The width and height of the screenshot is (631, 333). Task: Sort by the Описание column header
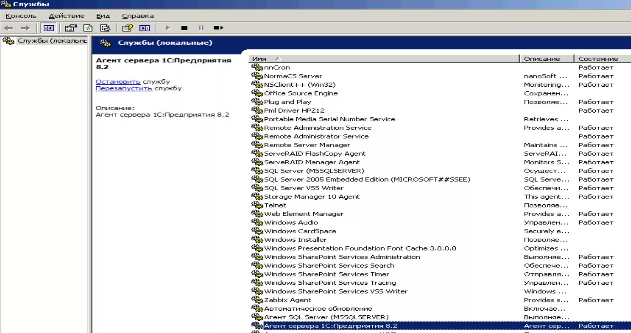coord(547,58)
